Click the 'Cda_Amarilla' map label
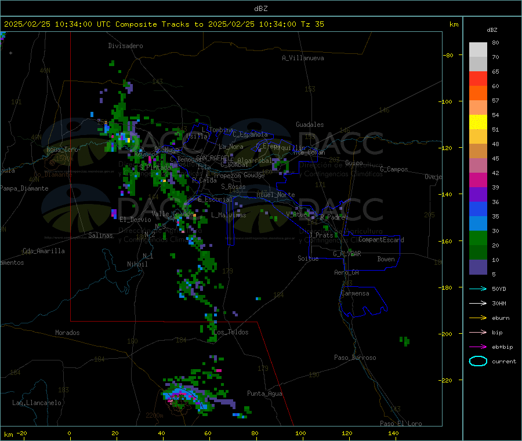The width and height of the screenshot is (522, 441). coord(43,251)
